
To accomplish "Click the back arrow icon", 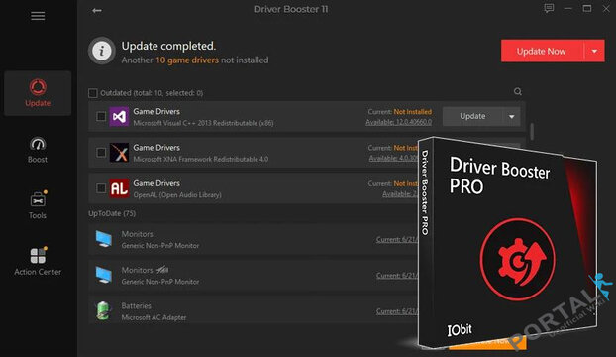I will pos(97,10).
